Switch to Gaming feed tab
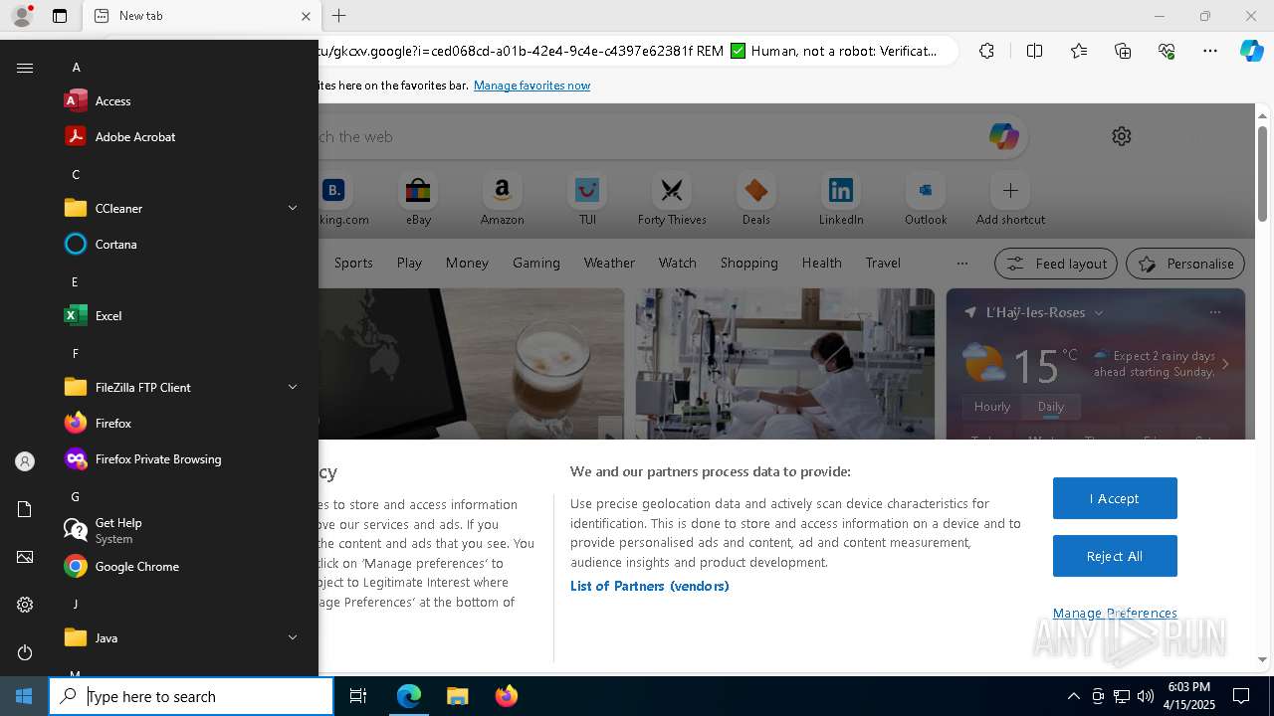1274x716 pixels. pos(536,264)
